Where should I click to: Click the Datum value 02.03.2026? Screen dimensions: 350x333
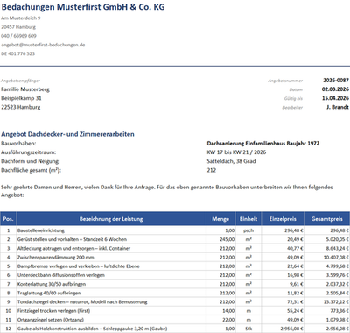click(335, 89)
